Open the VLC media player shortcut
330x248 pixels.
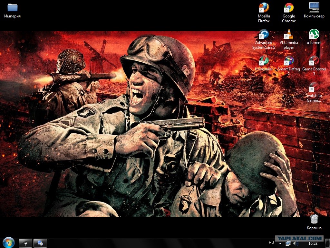289,39
